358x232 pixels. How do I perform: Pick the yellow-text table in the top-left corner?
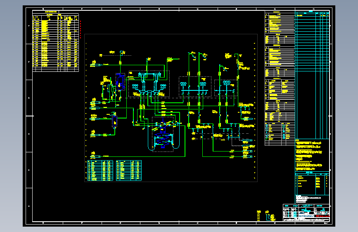pos(55,43)
